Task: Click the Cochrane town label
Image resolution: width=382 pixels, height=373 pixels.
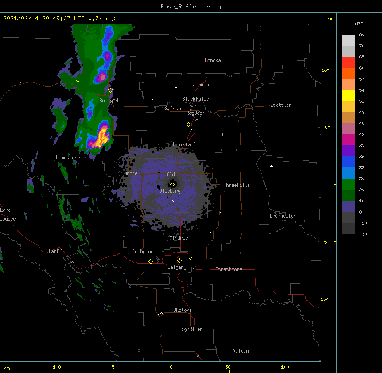Action: (143, 252)
